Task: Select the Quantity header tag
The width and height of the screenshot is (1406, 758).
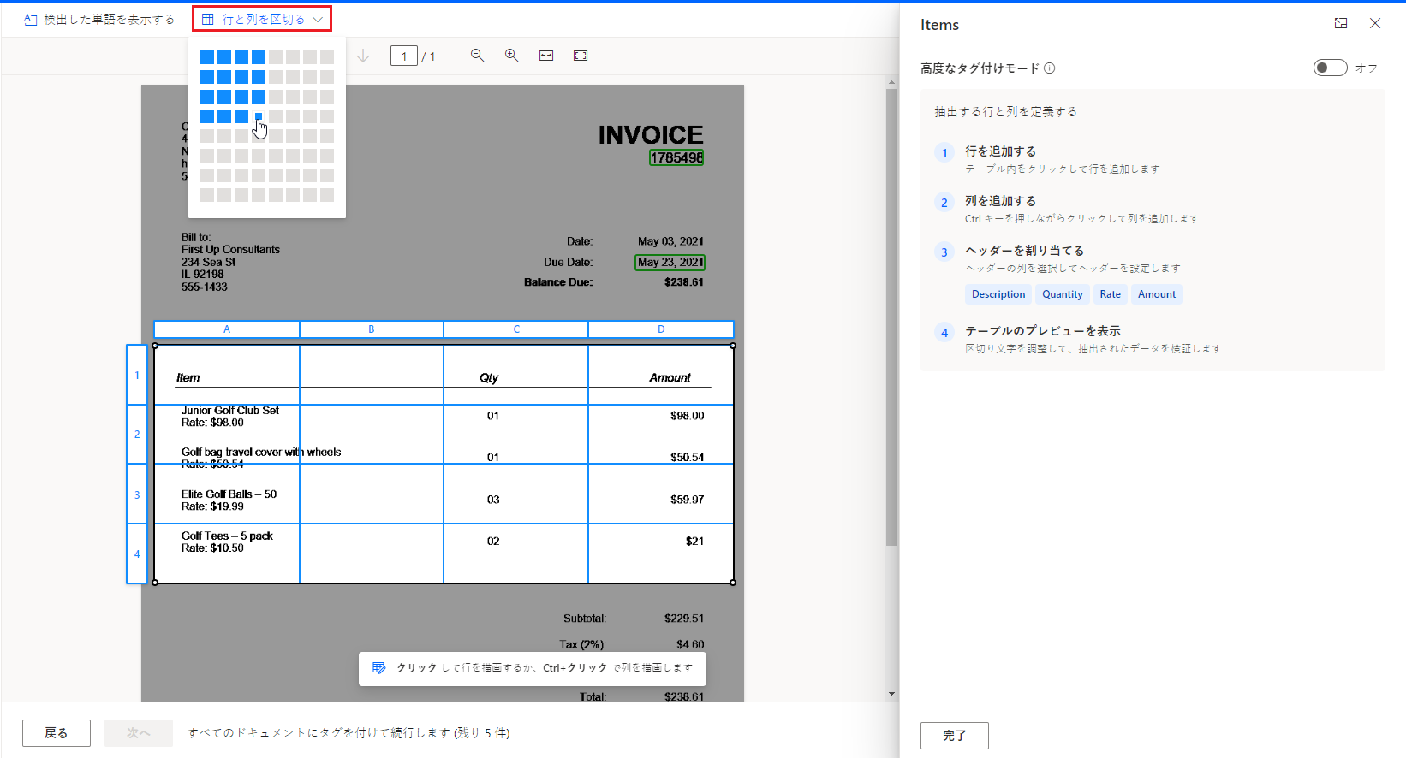Action: [1063, 294]
